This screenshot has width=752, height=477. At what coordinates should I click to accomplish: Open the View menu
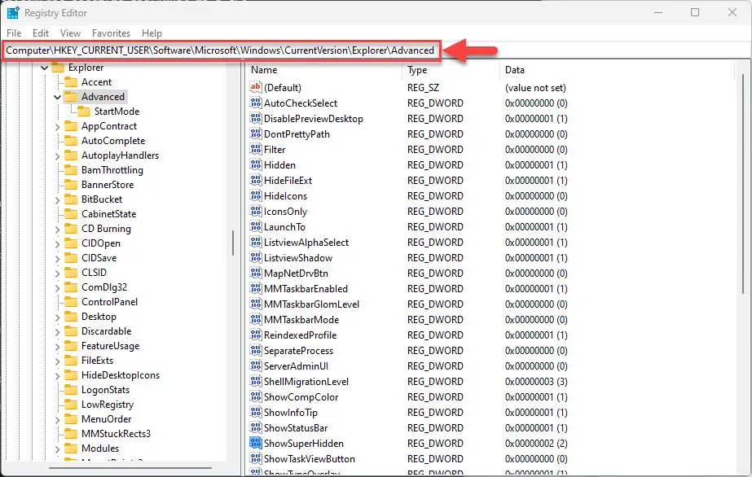tap(71, 33)
